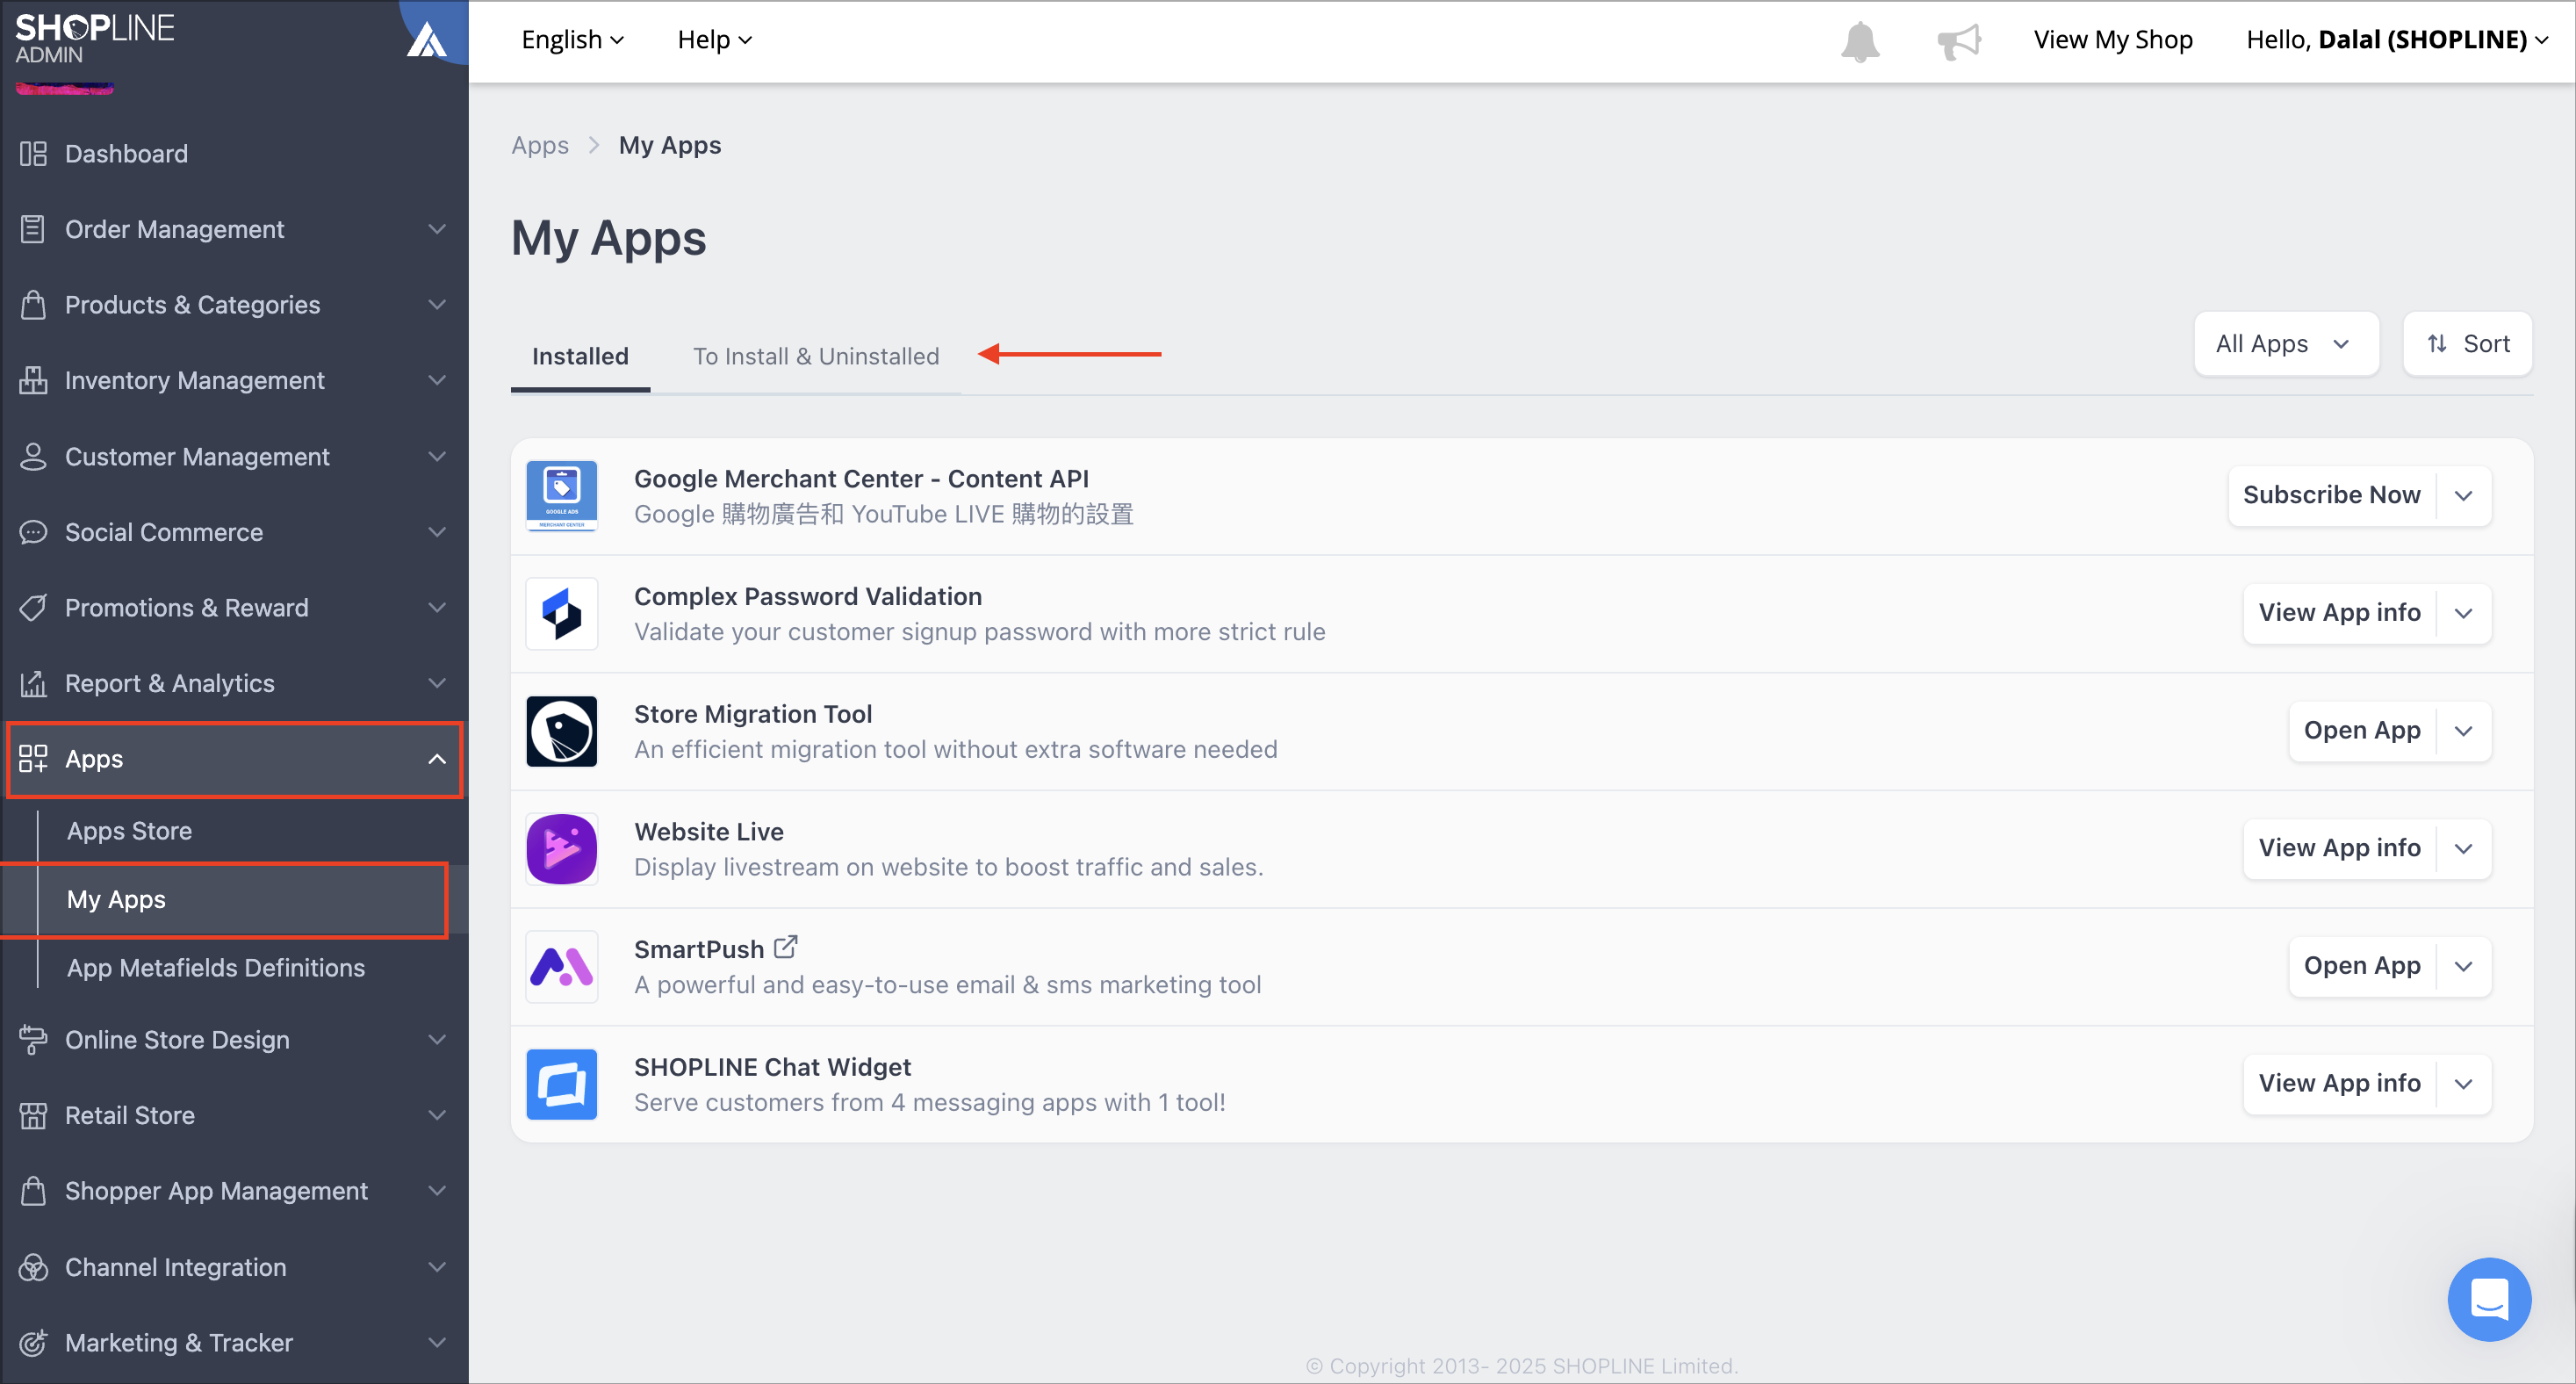Expand the Social Commerce menu
The image size is (2576, 1384).
tap(437, 532)
